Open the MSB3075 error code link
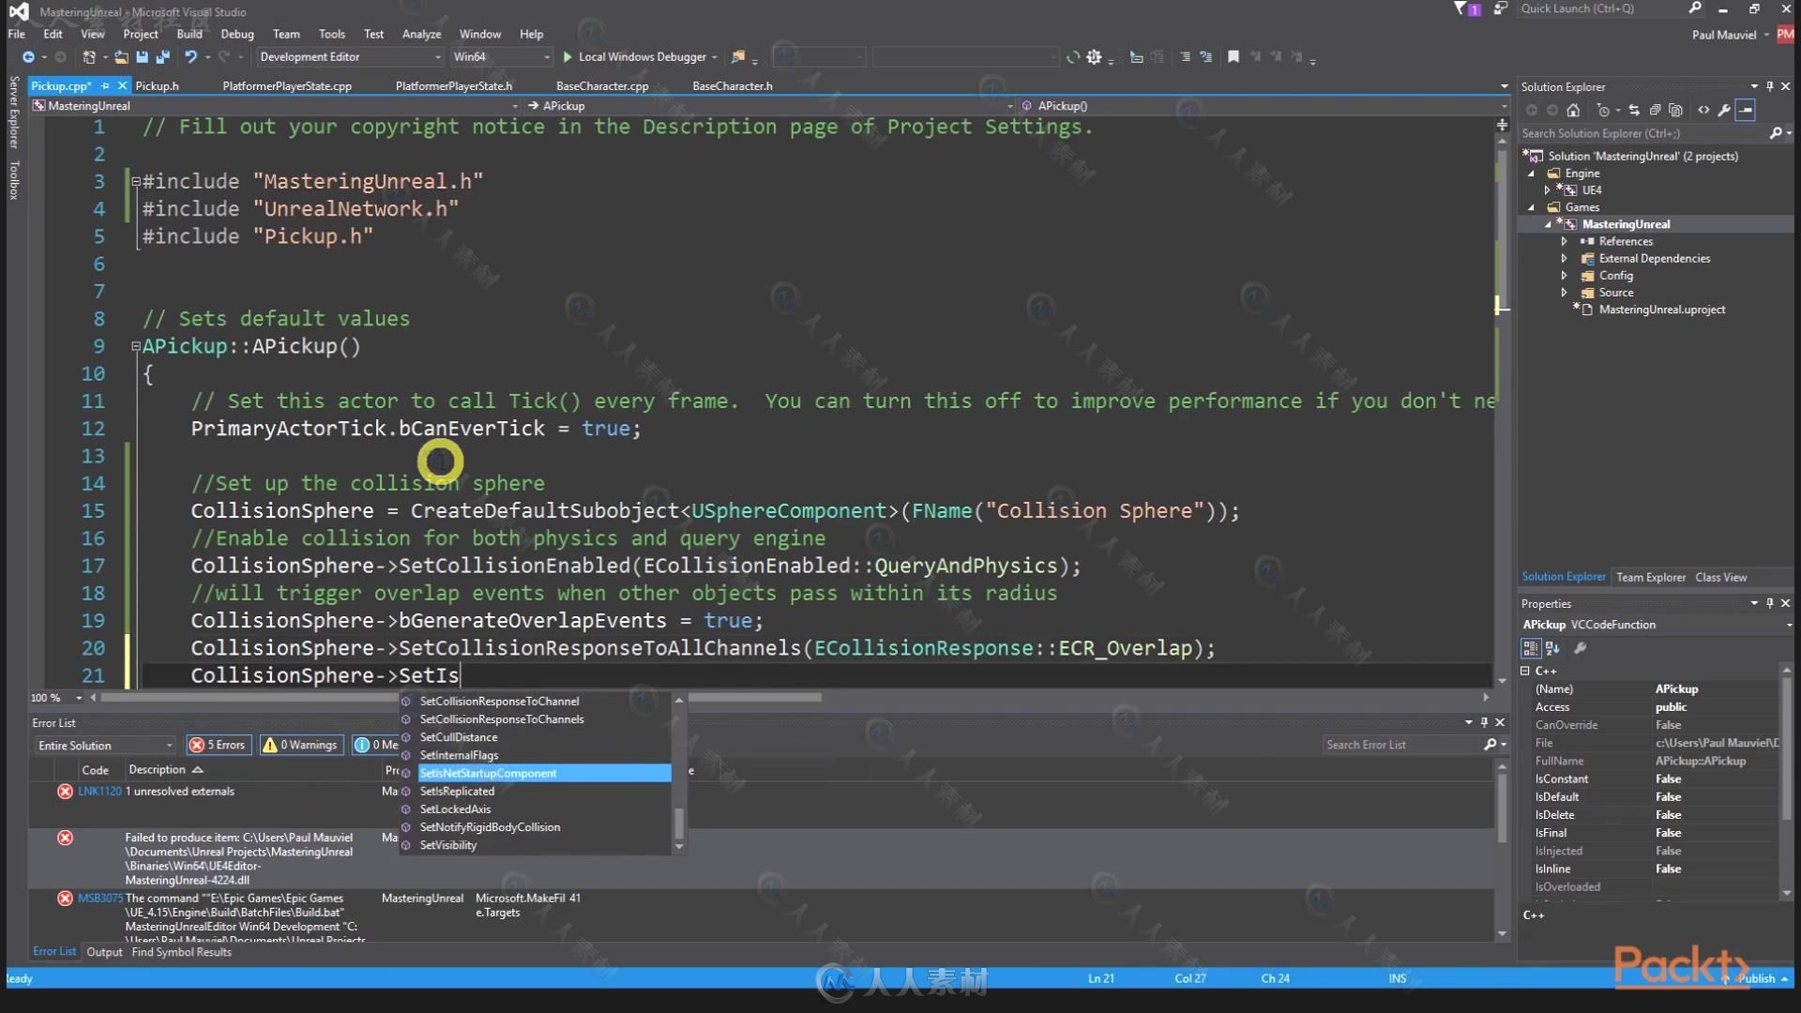Screen dimensions: 1801x1013 click(x=99, y=899)
